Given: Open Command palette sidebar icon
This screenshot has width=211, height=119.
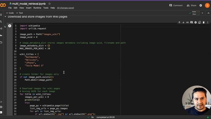Looking at the screenshot, I should [1, 107].
